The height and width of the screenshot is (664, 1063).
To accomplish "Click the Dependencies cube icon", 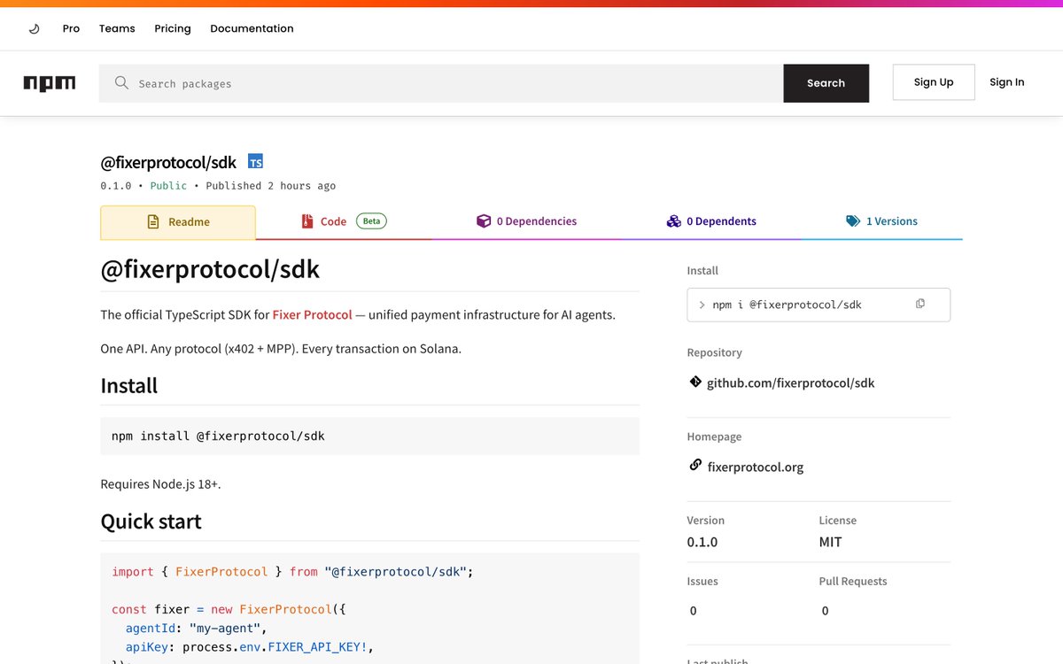I will [x=484, y=221].
